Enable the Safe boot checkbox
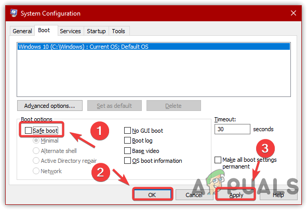Viewport: 307px width, 210px height. [28, 131]
